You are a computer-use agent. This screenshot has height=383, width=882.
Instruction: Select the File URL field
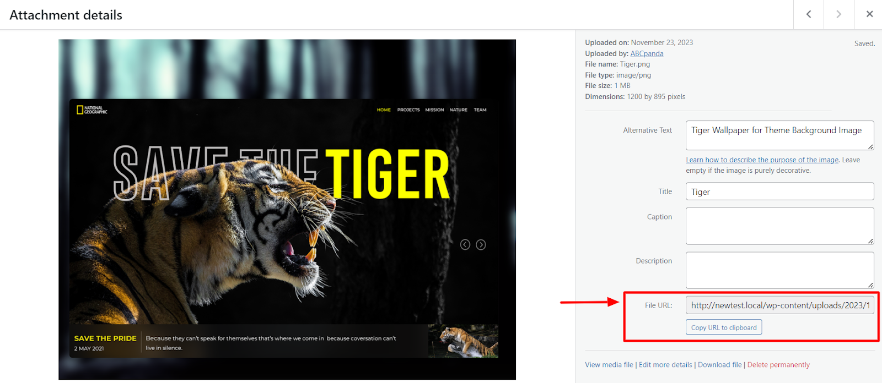(x=779, y=305)
